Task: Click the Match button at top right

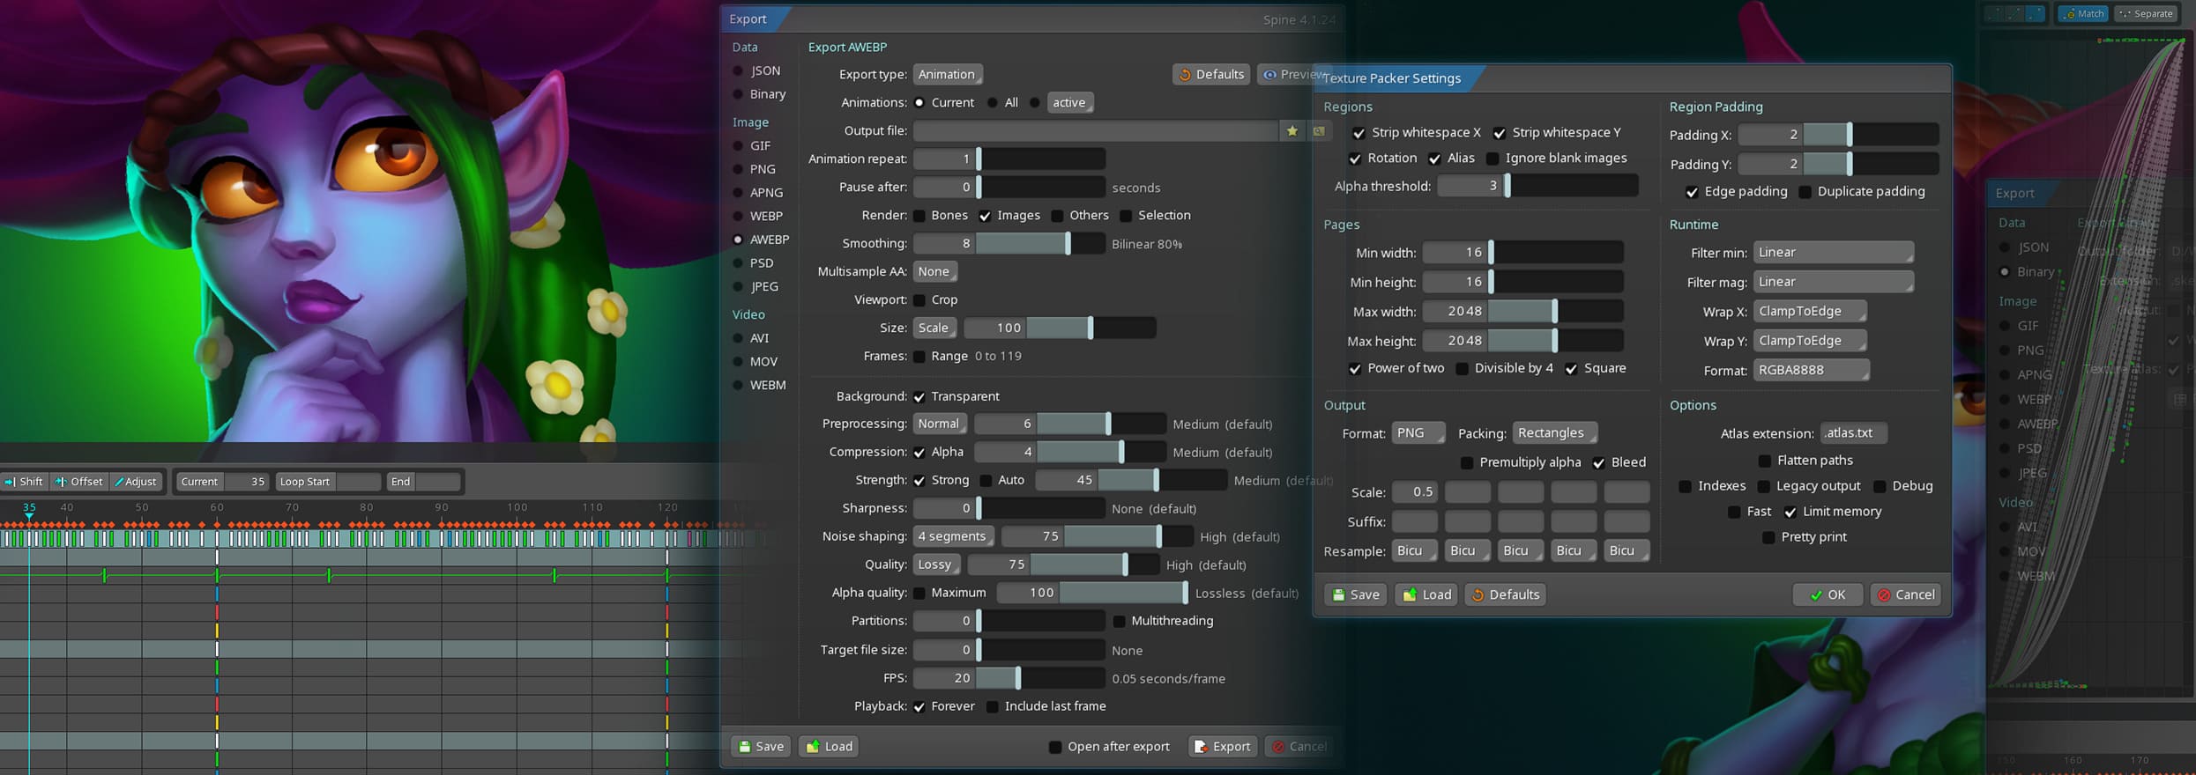Action: (2082, 13)
